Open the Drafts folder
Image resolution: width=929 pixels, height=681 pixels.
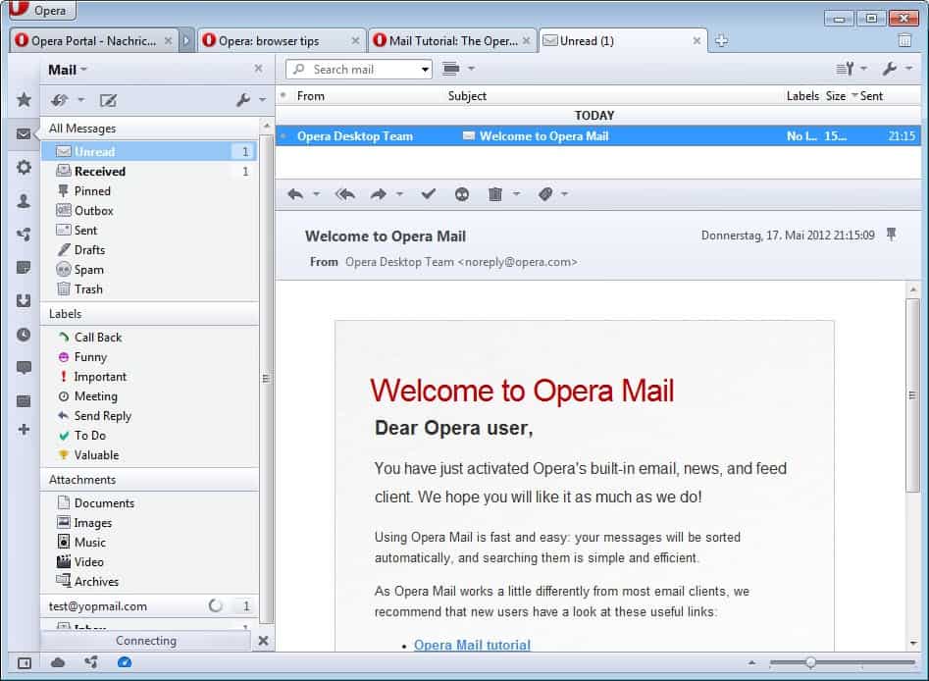point(149,250)
